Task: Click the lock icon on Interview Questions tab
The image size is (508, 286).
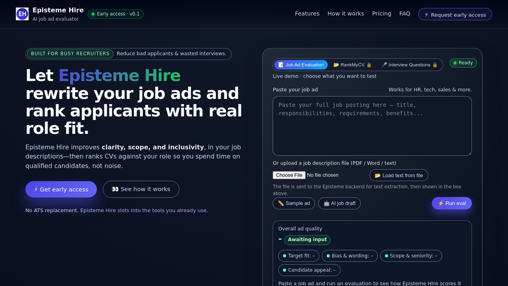Action: coord(435,65)
